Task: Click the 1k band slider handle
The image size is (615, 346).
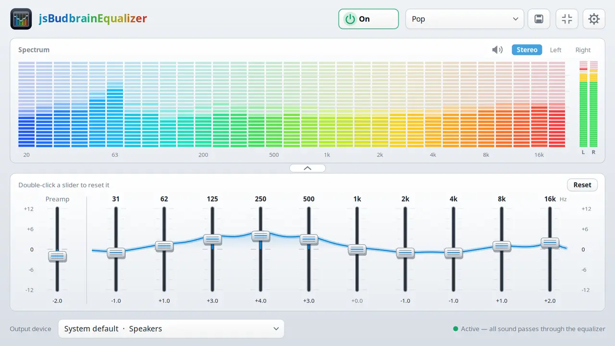Action: coord(357,249)
